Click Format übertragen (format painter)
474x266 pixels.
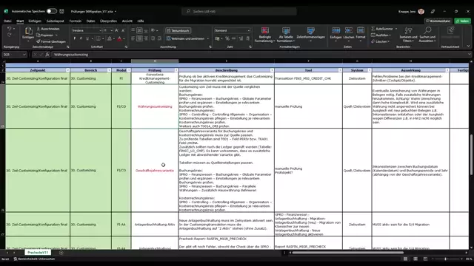click(51, 41)
